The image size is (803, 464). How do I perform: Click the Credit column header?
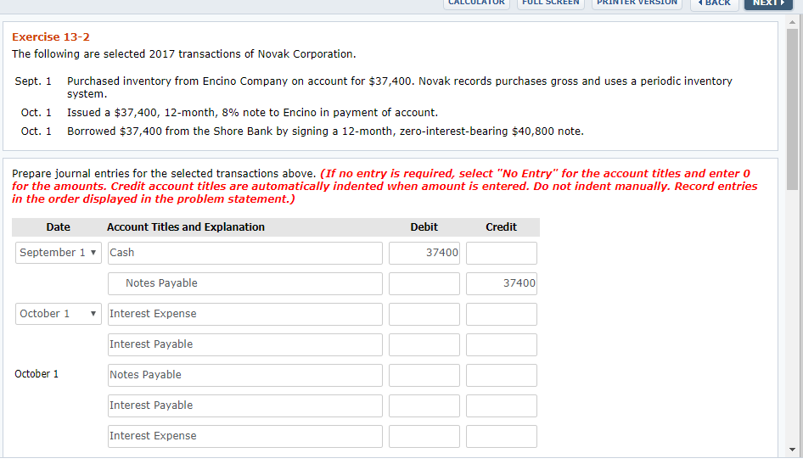point(501,227)
